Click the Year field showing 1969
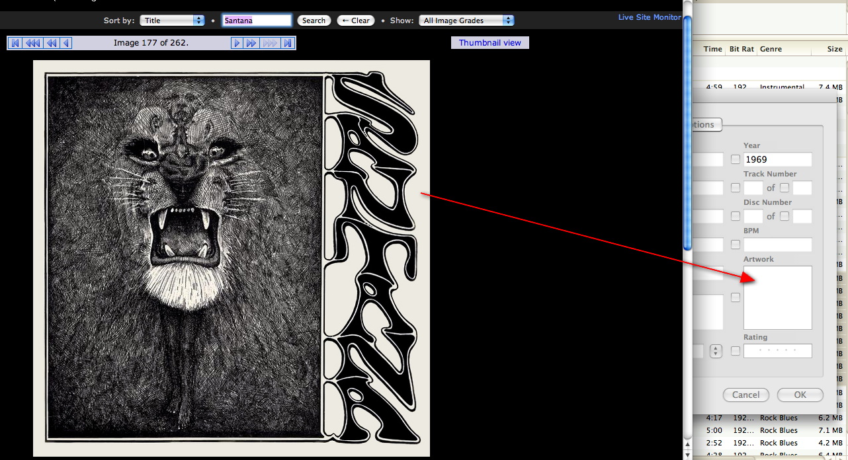 click(777, 159)
